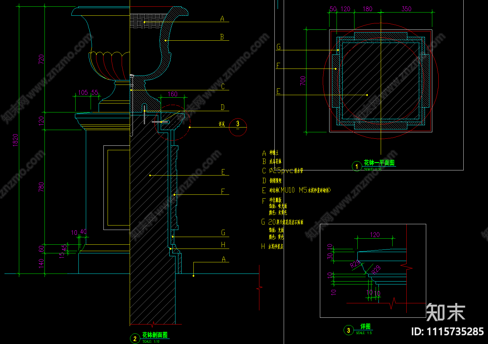Select the '花钵剖面图' section title
Screen dimensions: 488x344
pyautogui.click(x=155, y=335)
